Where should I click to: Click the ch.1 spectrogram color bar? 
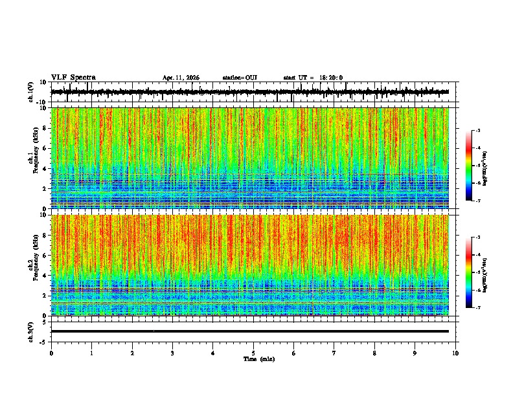click(468, 166)
